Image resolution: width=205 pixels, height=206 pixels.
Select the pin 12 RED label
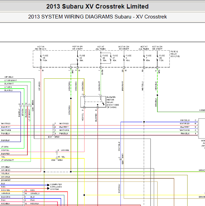click(29, 190)
